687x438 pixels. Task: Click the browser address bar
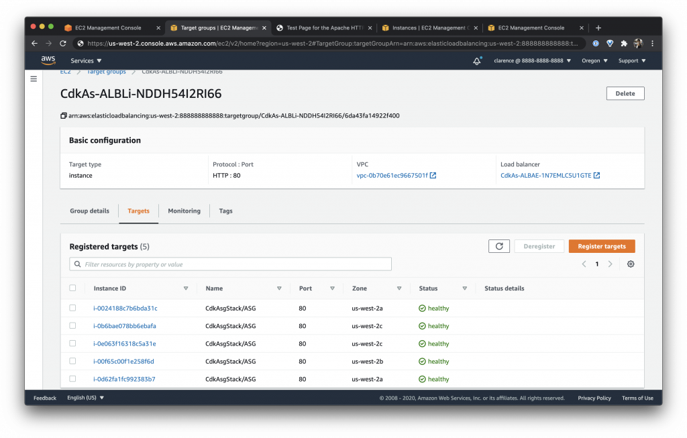[x=332, y=44]
